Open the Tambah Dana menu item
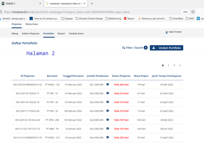This screenshot has height=154, width=204. pyautogui.click(x=76, y=33)
